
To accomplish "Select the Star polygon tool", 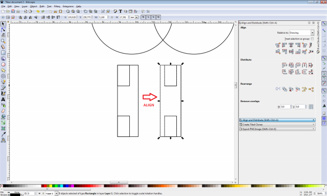I will pyautogui.click(x=3, y=70).
